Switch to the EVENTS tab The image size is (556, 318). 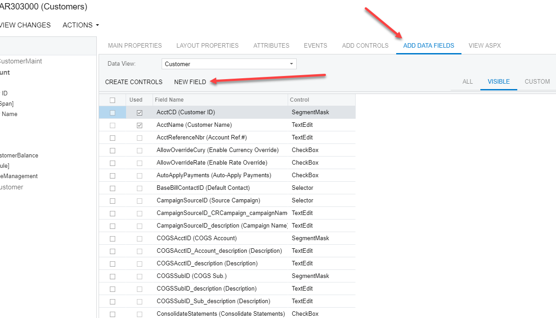pyautogui.click(x=316, y=45)
